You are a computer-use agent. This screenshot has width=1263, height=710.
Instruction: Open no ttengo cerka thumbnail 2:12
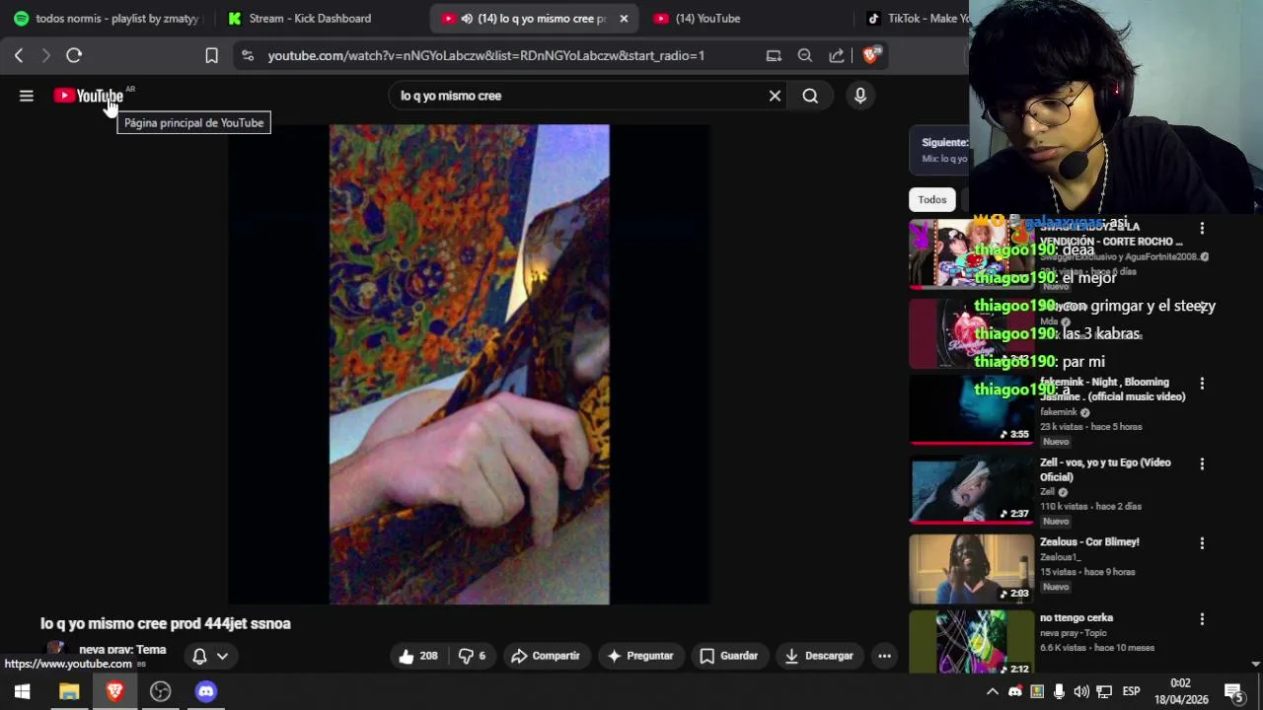click(x=972, y=642)
